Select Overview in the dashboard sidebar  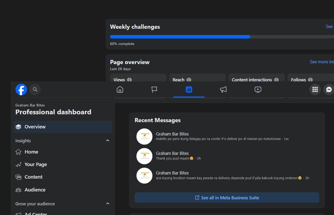coord(63,127)
